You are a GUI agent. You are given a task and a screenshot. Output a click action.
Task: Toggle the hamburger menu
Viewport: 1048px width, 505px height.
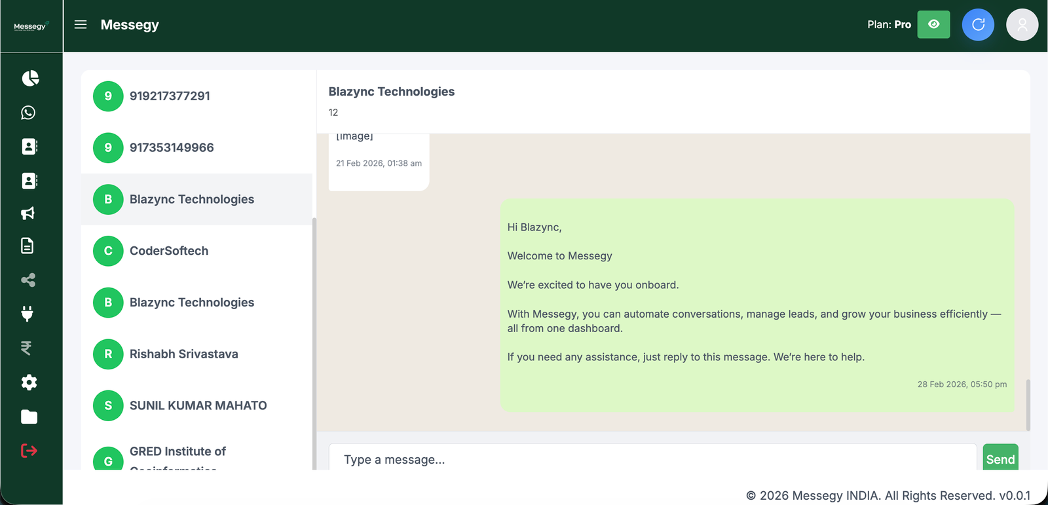tap(81, 25)
